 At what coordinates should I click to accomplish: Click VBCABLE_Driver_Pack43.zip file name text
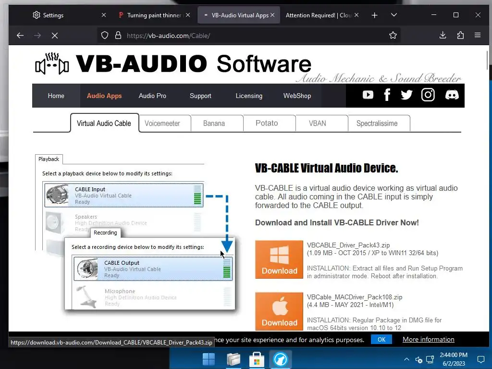[x=348, y=245]
